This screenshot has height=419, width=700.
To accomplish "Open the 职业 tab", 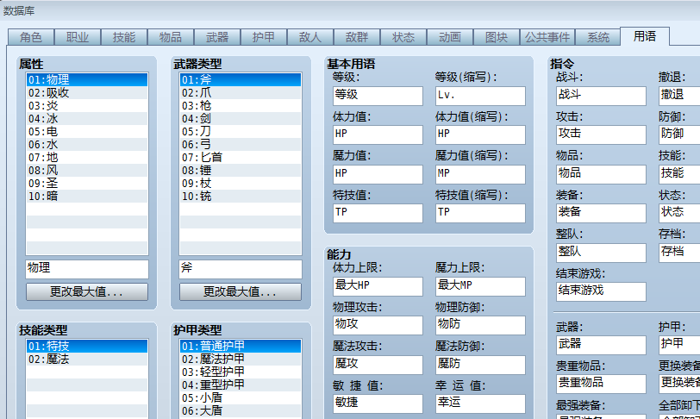I will click(78, 37).
